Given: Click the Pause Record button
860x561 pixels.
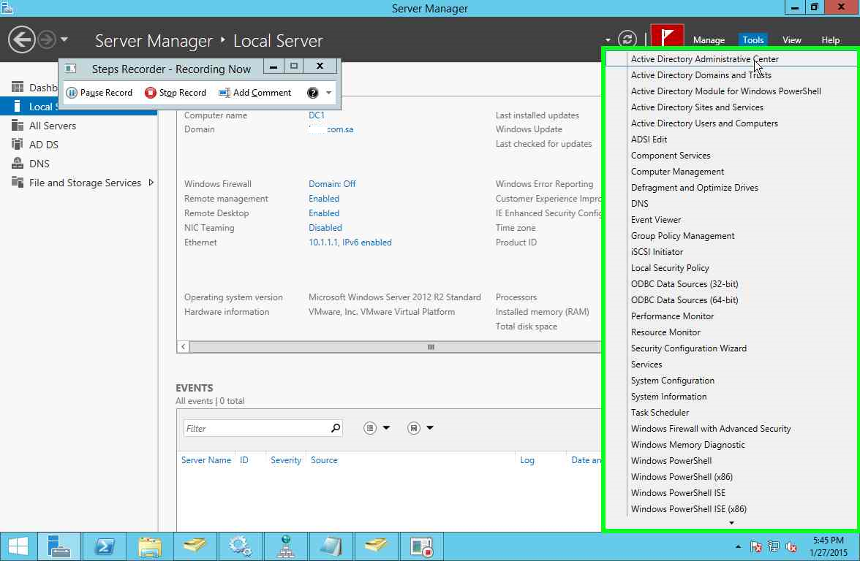Looking at the screenshot, I should (99, 93).
